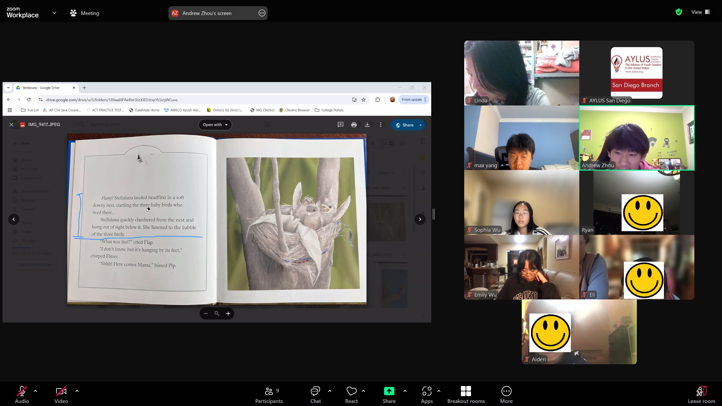The height and width of the screenshot is (406, 722).
Task: Open Zoom Workplace dropdown chevron
Action: click(54, 13)
